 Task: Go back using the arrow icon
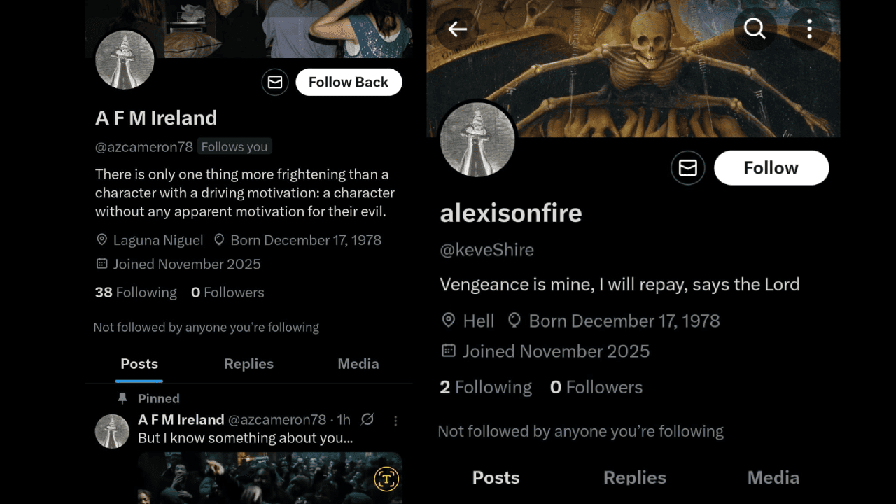pos(457,29)
